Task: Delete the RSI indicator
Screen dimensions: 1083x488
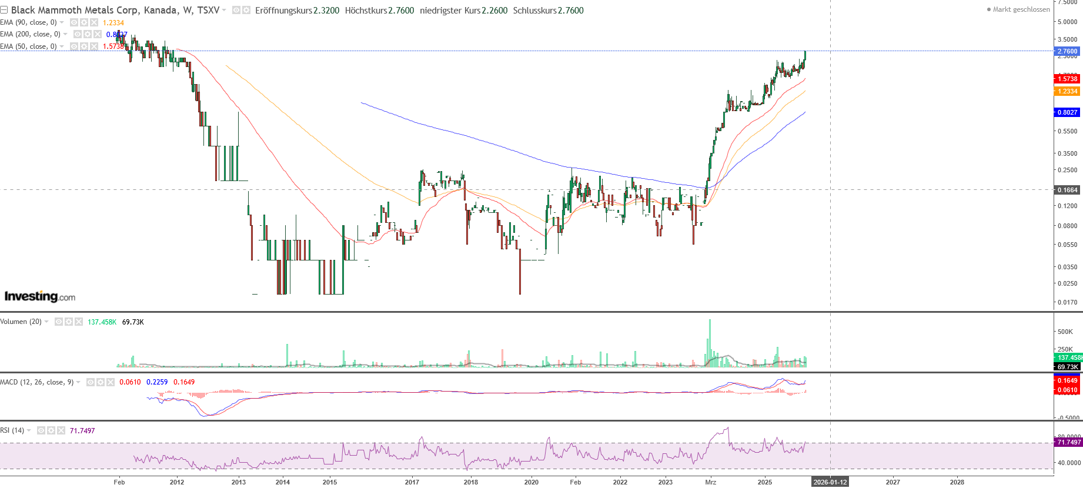Action: 61,430
